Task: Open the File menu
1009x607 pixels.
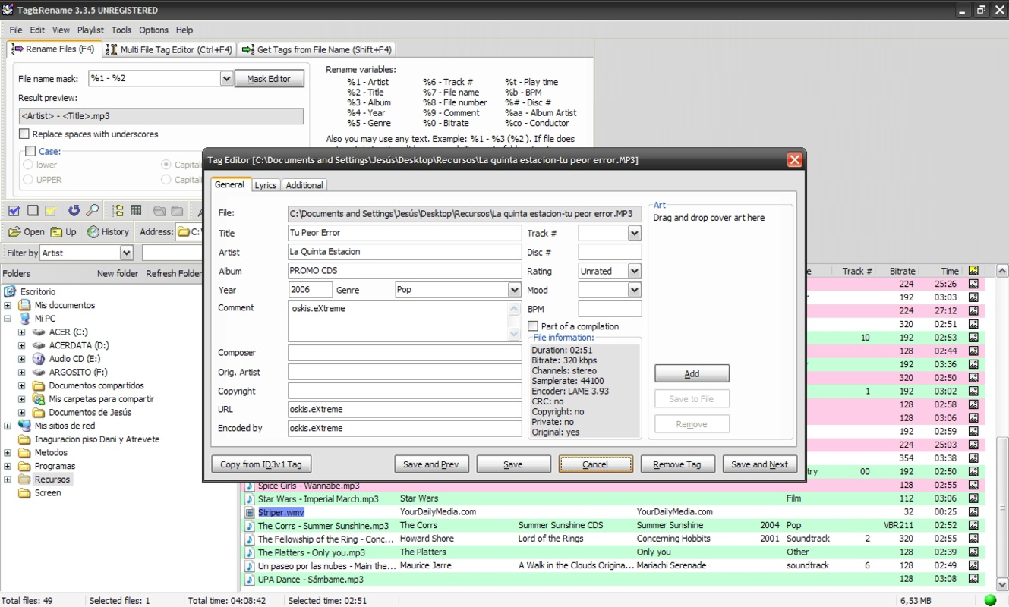Action: click(16, 30)
